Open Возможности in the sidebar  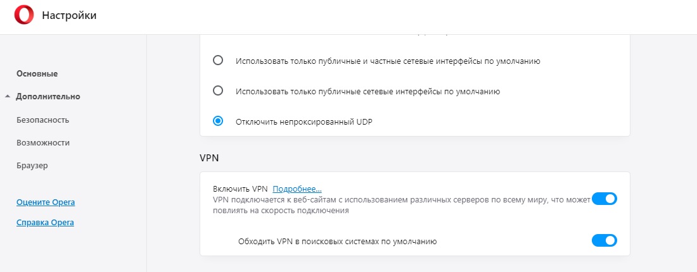(43, 143)
